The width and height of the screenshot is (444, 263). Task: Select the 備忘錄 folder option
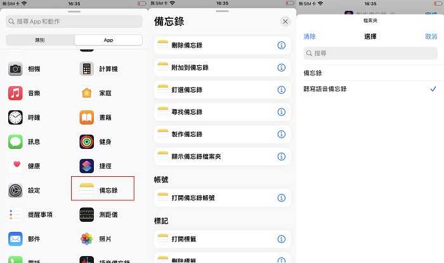[x=370, y=73]
